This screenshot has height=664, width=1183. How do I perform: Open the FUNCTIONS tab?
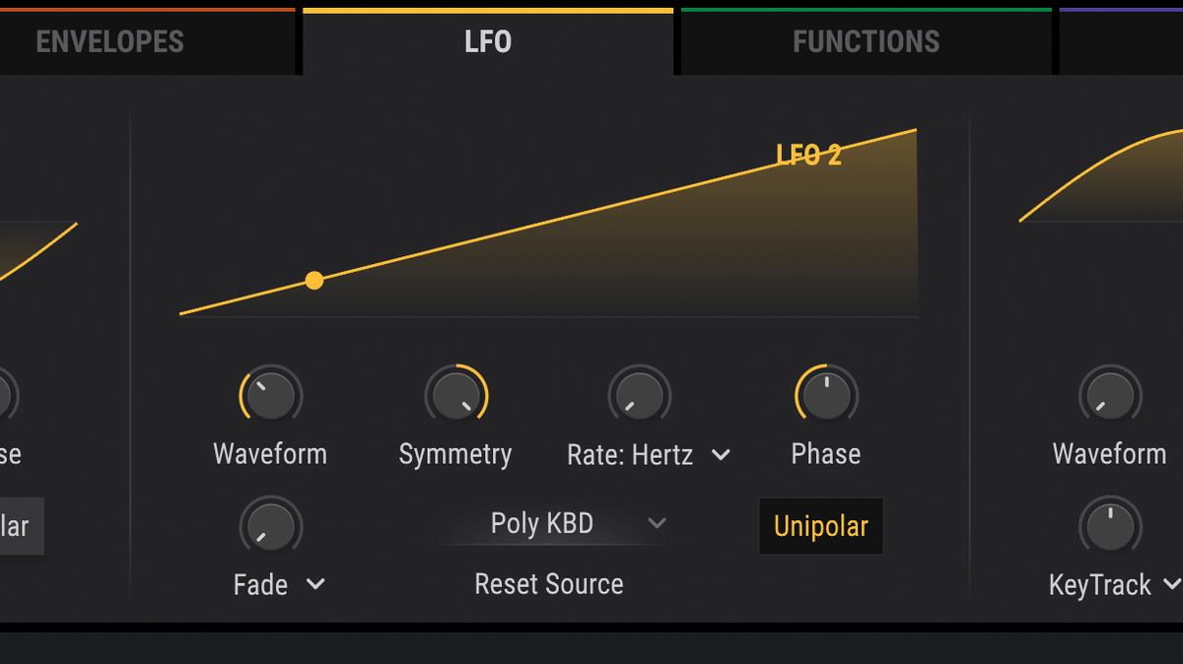(x=865, y=41)
